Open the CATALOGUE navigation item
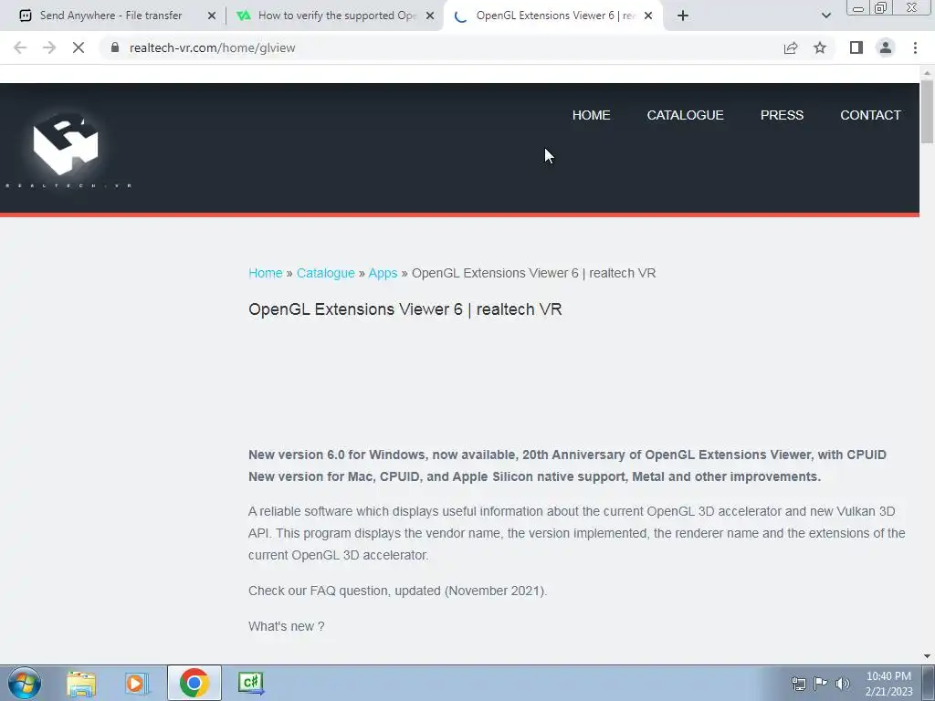935x701 pixels. tap(685, 115)
